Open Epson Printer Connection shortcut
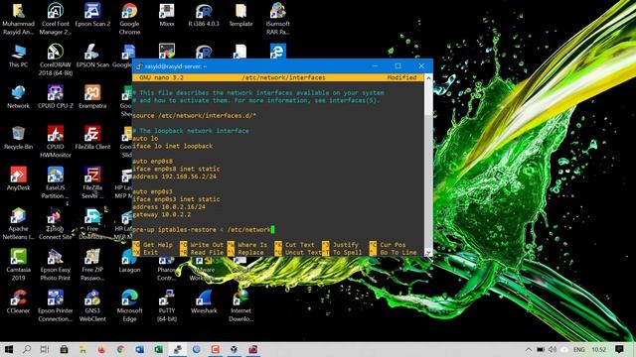 point(56,305)
